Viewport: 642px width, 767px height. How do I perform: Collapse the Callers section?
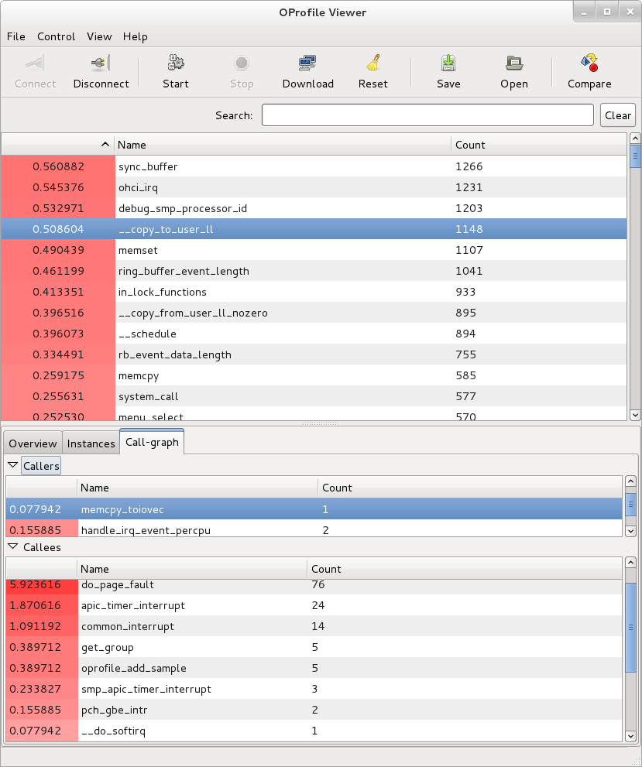pos(13,465)
